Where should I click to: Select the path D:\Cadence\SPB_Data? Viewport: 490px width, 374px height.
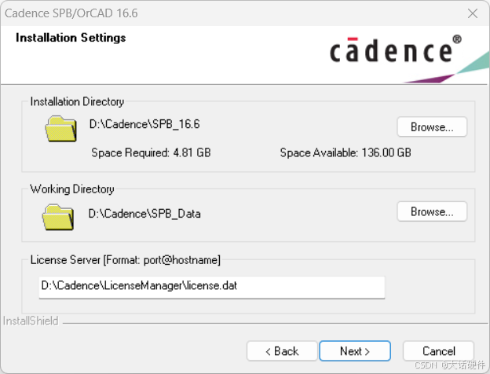coord(144,214)
